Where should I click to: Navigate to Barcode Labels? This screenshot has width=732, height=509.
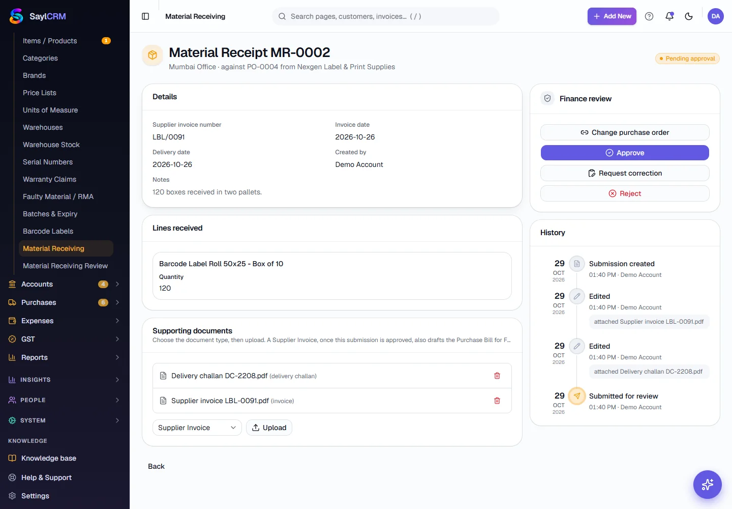[x=66, y=231]
